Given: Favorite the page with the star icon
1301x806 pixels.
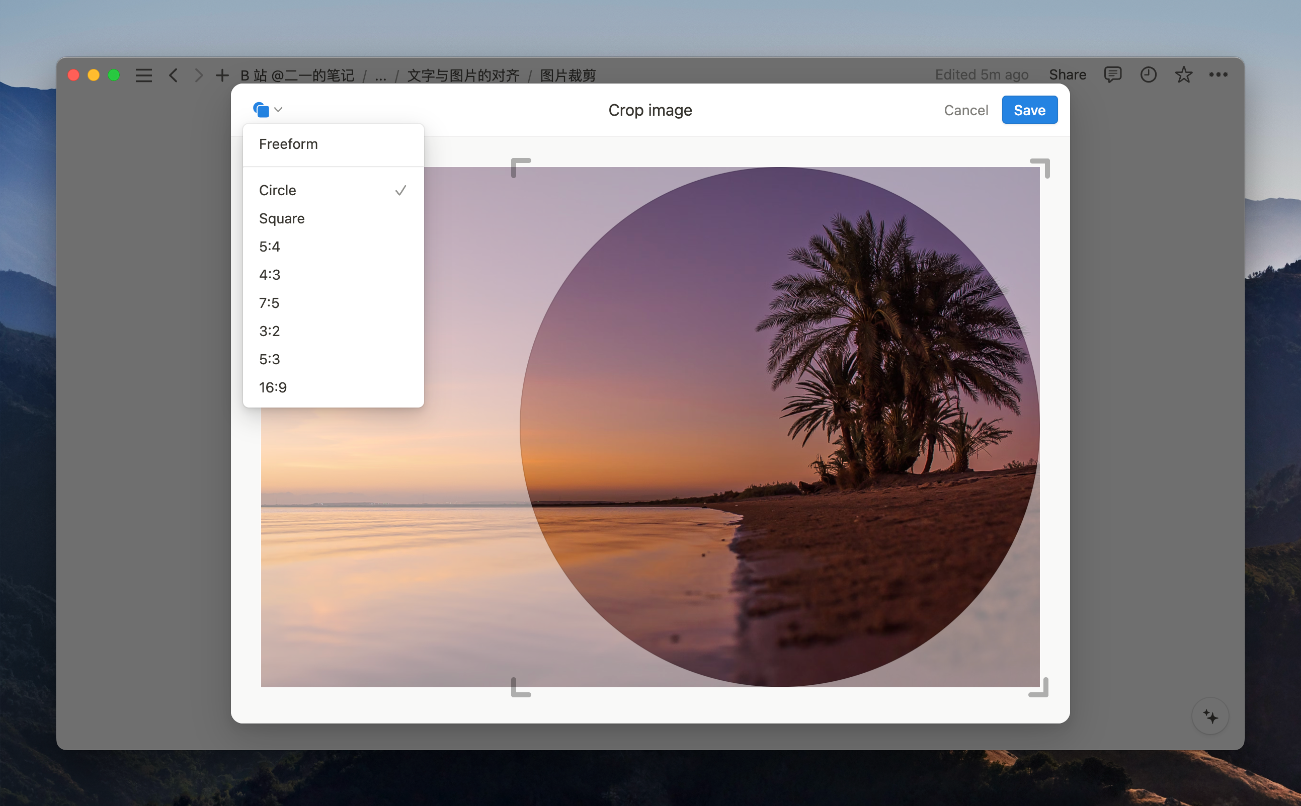Looking at the screenshot, I should [1183, 74].
